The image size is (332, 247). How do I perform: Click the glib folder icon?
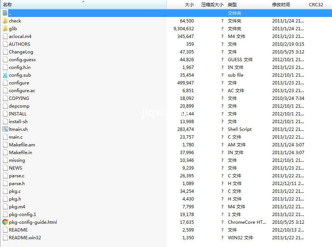tap(5, 28)
